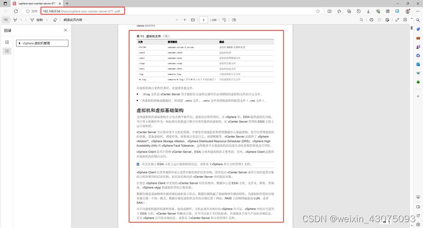Click the 目录 panel title

coord(8,30)
